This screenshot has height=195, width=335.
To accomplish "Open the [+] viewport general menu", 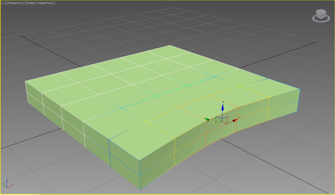I will click(x=4, y=3).
